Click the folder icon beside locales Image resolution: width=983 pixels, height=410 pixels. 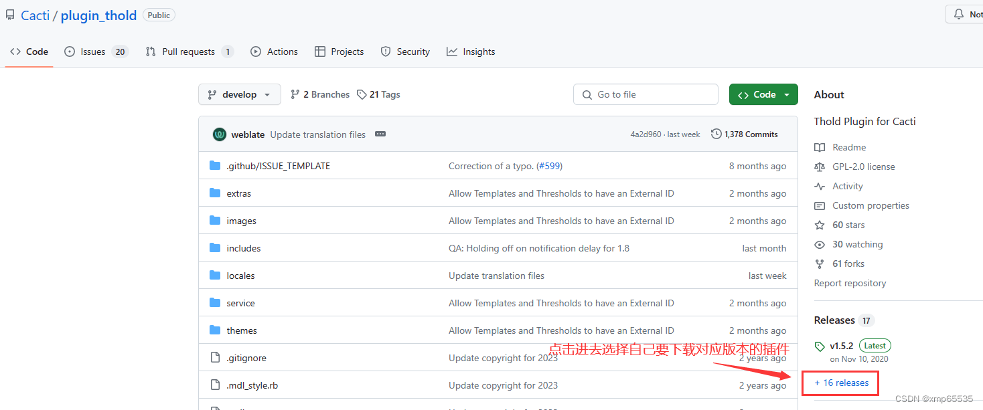point(215,275)
